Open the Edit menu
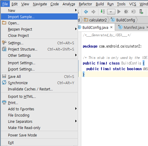The width and height of the screenshot is (148, 146). tap(15, 4)
